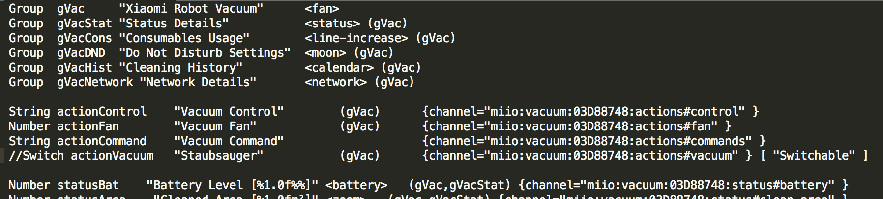Screen dimensions: 883x199
Task: Click the <network> icon tag
Action: point(335,82)
